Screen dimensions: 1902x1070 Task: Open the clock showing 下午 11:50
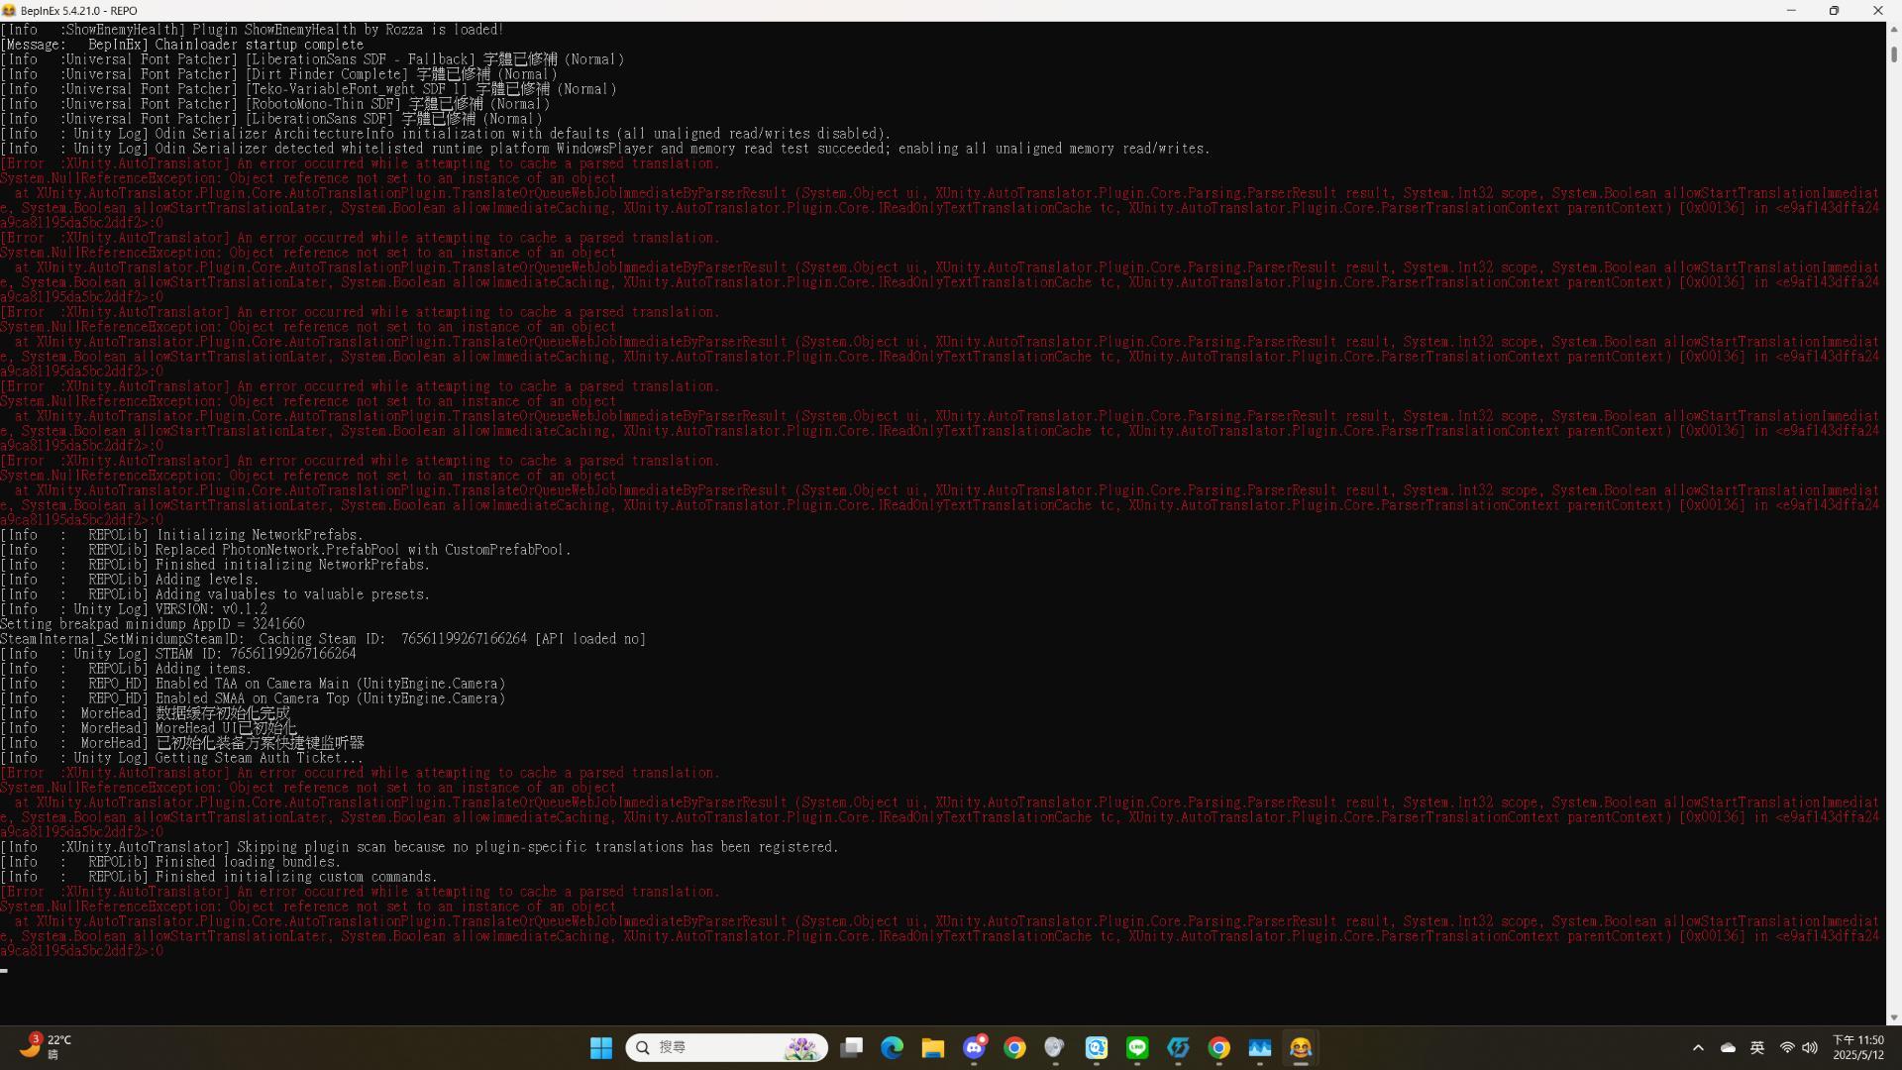1858,1048
